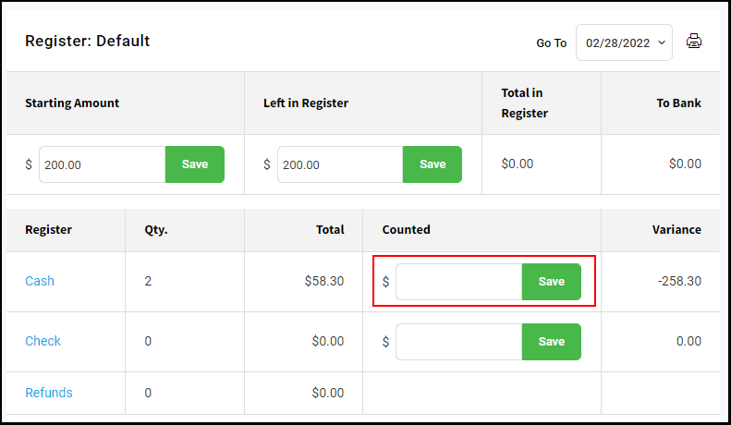The width and height of the screenshot is (731, 425).
Task: Click the Register: Default heading
Action: click(x=87, y=41)
